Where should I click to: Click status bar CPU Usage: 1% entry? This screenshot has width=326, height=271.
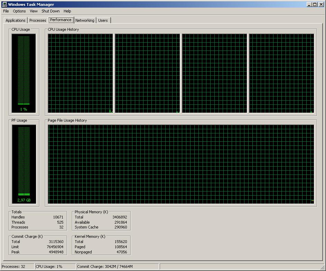pos(55,267)
